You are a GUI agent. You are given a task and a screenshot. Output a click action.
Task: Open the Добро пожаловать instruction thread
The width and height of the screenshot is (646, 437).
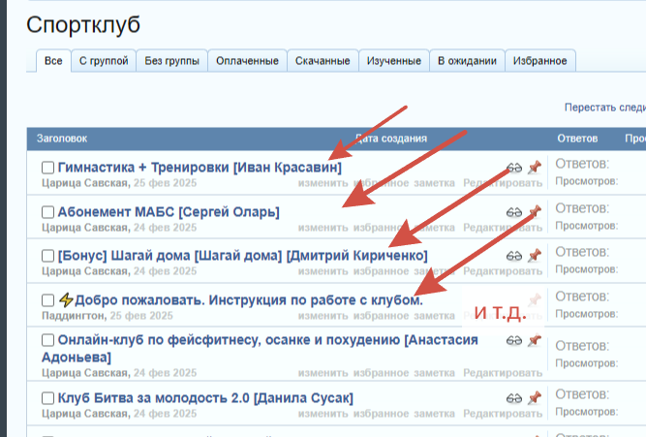click(249, 300)
